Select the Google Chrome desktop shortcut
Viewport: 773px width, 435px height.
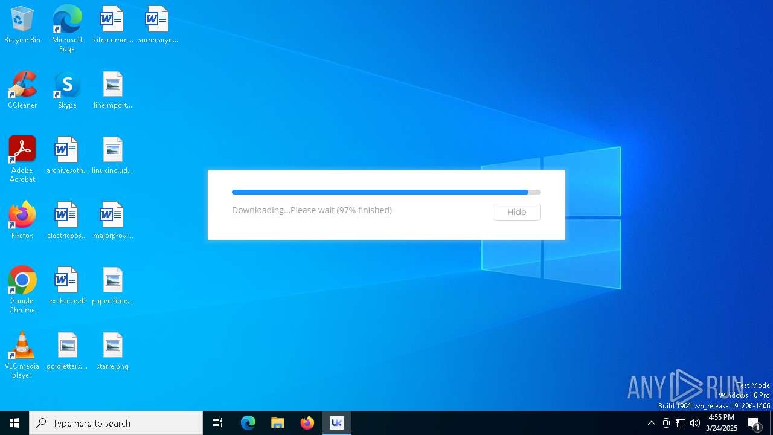tap(22, 290)
